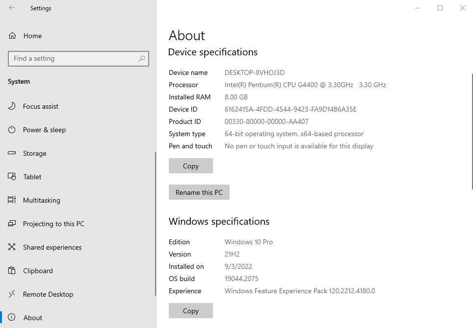Select the Storage drive icon
The image size is (473, 328).
(x=12, y=153)
